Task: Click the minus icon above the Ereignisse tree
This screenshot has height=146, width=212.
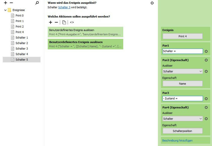Action: coord(11,3)
